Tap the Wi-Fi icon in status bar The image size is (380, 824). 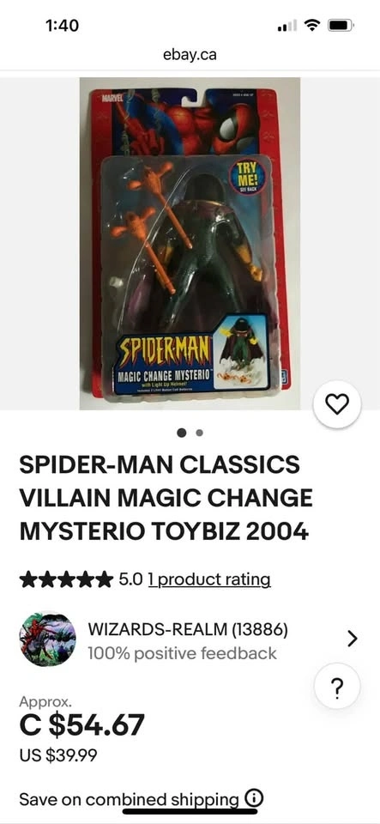tap(313, 25)
